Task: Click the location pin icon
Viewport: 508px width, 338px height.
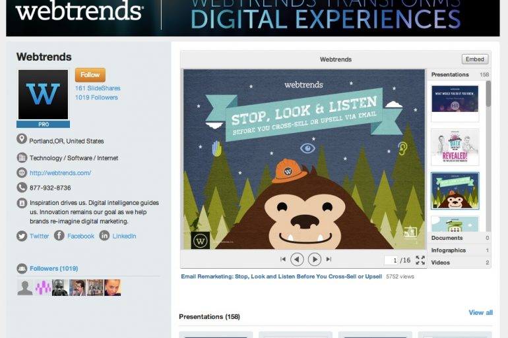Action: (22, 140)
